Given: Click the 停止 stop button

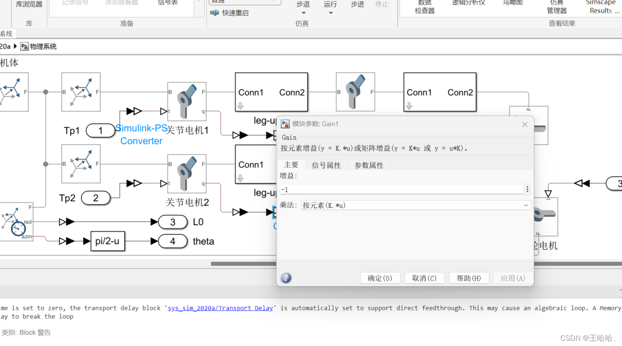Looking at the screenshot, I should (382, 4).
